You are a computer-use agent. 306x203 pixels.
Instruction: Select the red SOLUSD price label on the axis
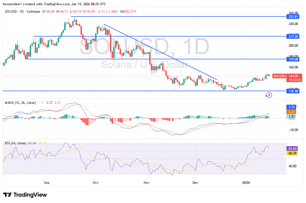(279, 76)
